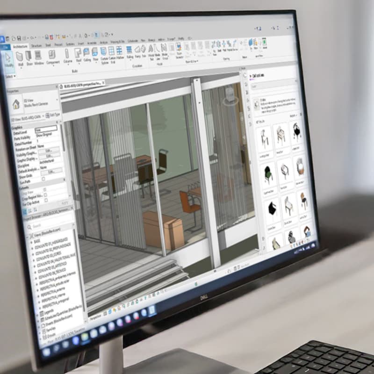The height and width of the screenshot is (374, 374).
Task: Click the 3D View house icon in Properties
Action: pos(16,104)
